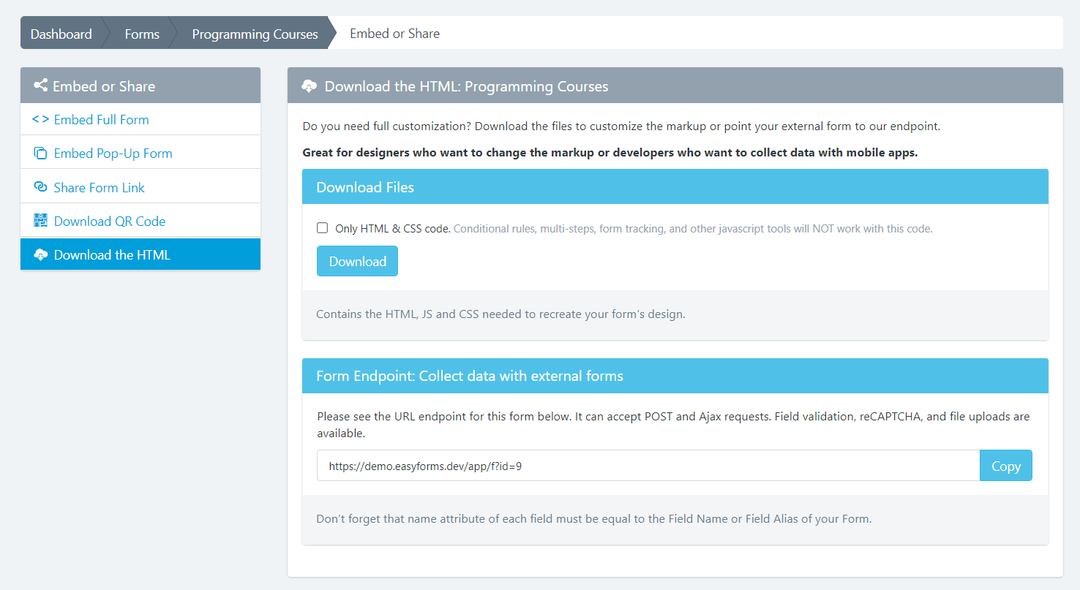The width and height of the screenshot is (1080, 590).
Task: Open Forms from the breadcrumb trail
Action: (142, 34)
